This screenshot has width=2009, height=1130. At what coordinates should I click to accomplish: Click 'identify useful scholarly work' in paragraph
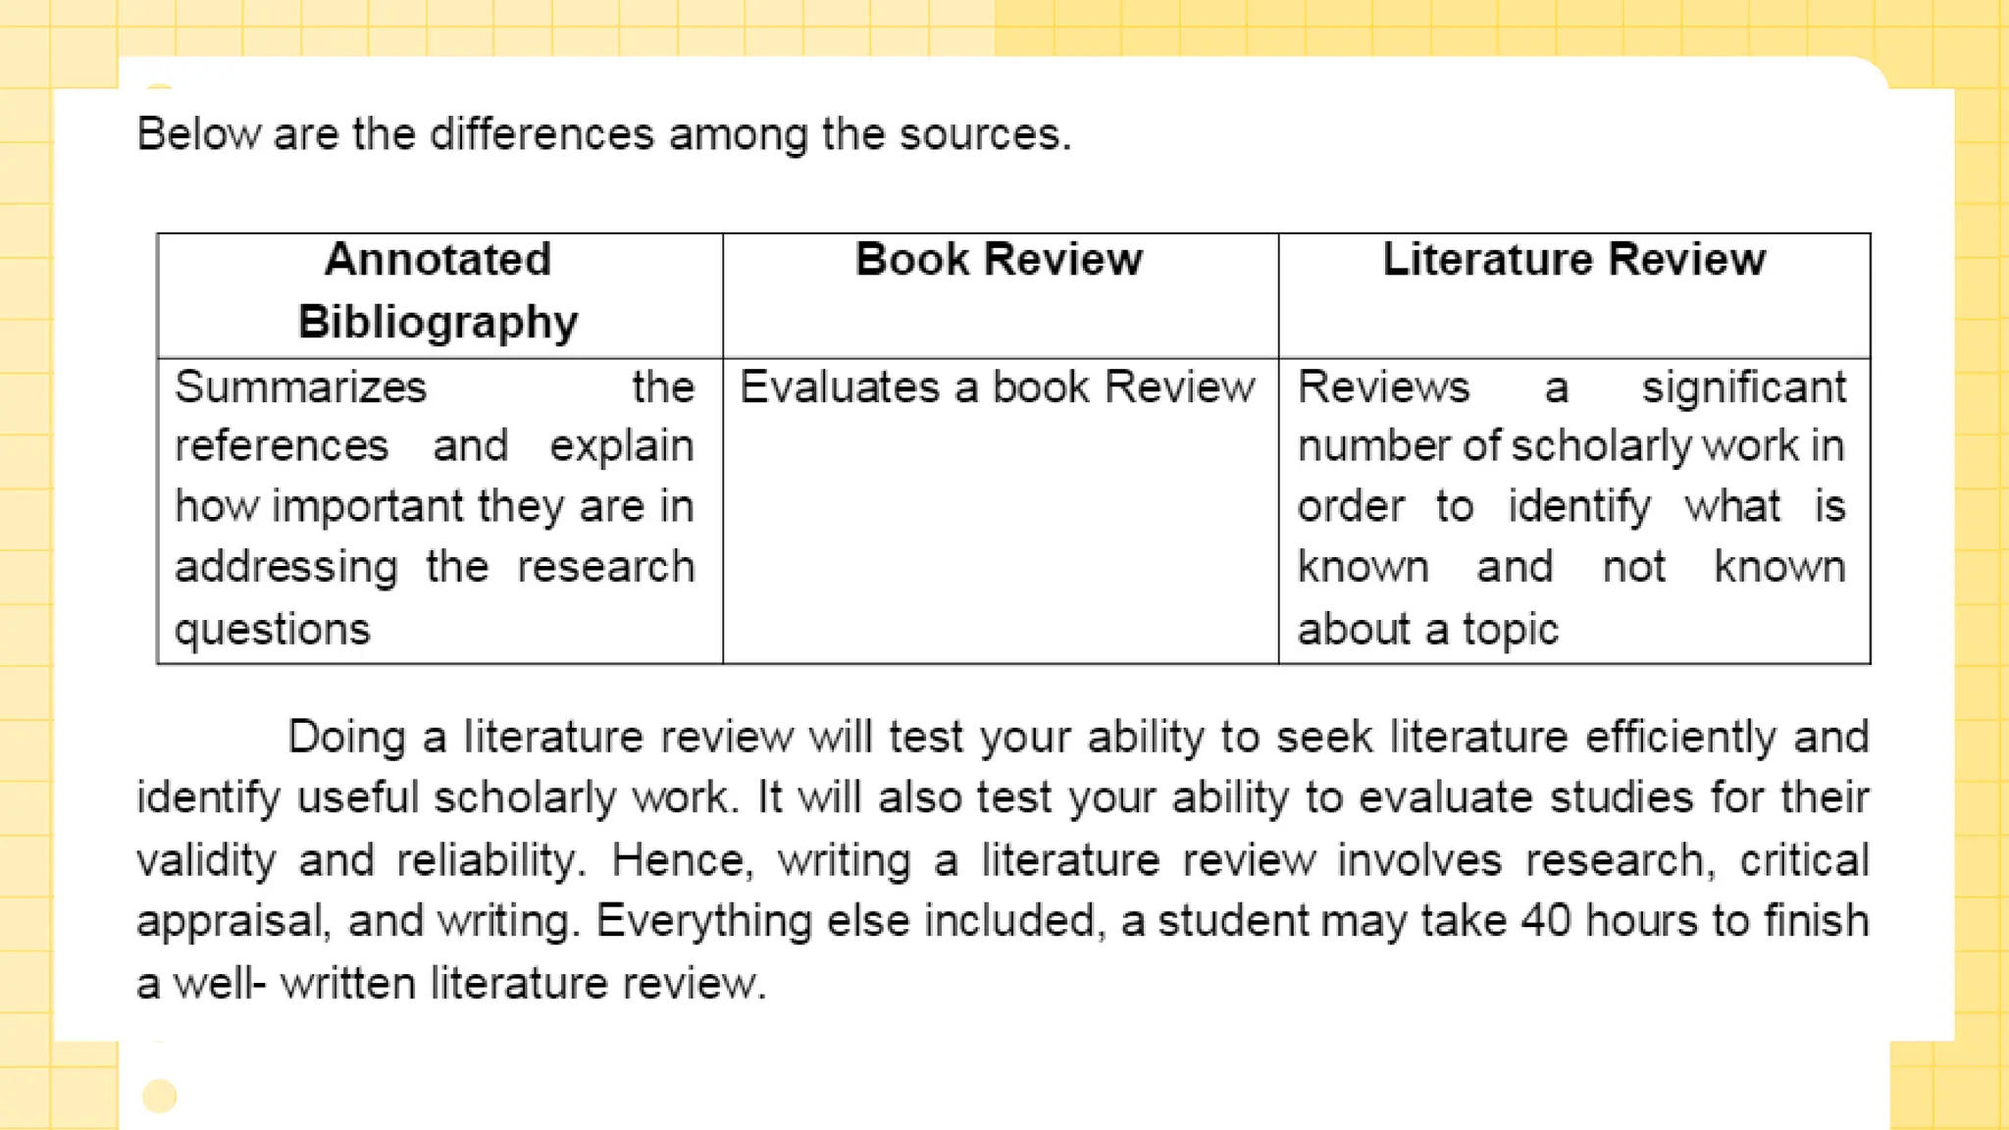(x=434, y=798)
